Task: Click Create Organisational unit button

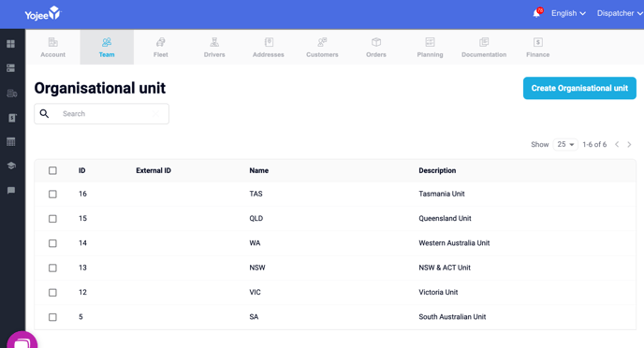Action: click(579, 88)
